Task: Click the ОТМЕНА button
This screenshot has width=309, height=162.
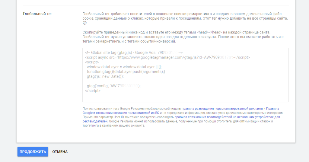Action: pos(60,152)
